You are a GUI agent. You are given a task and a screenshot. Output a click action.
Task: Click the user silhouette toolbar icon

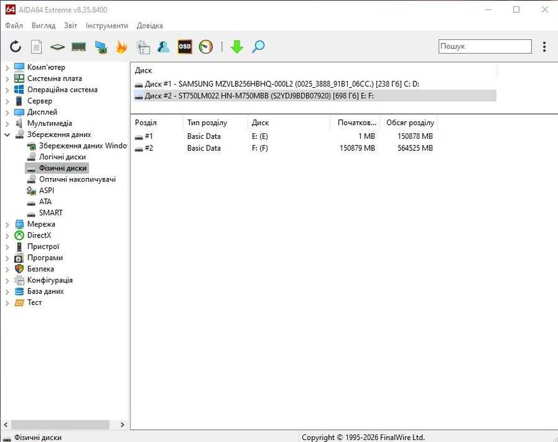click(163, 47)
